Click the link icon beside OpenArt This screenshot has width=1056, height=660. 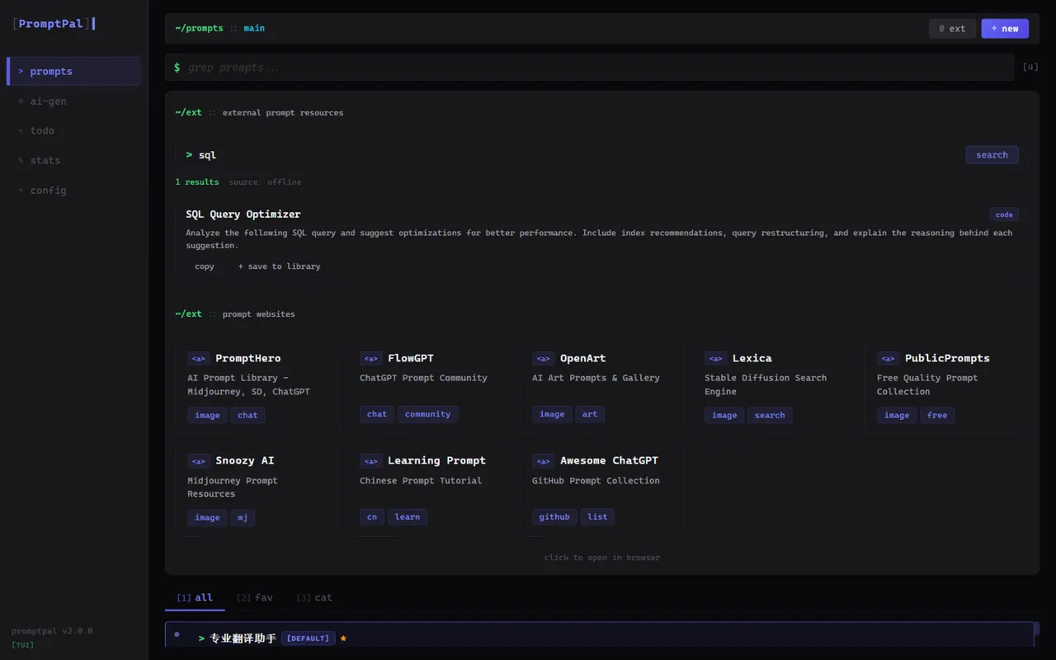pos(543,358)
